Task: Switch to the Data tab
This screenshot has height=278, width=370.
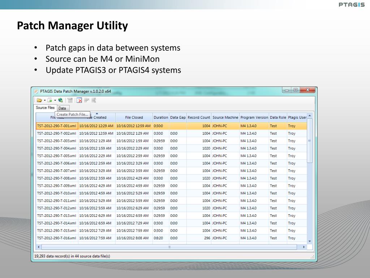Action: (62, 108)
